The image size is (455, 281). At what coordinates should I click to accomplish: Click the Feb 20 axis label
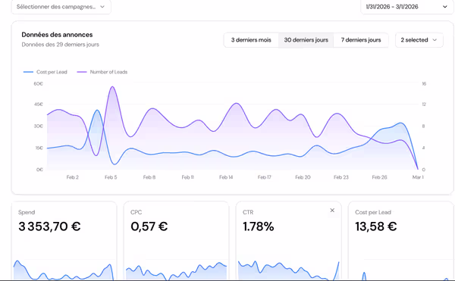pos(303,177)
